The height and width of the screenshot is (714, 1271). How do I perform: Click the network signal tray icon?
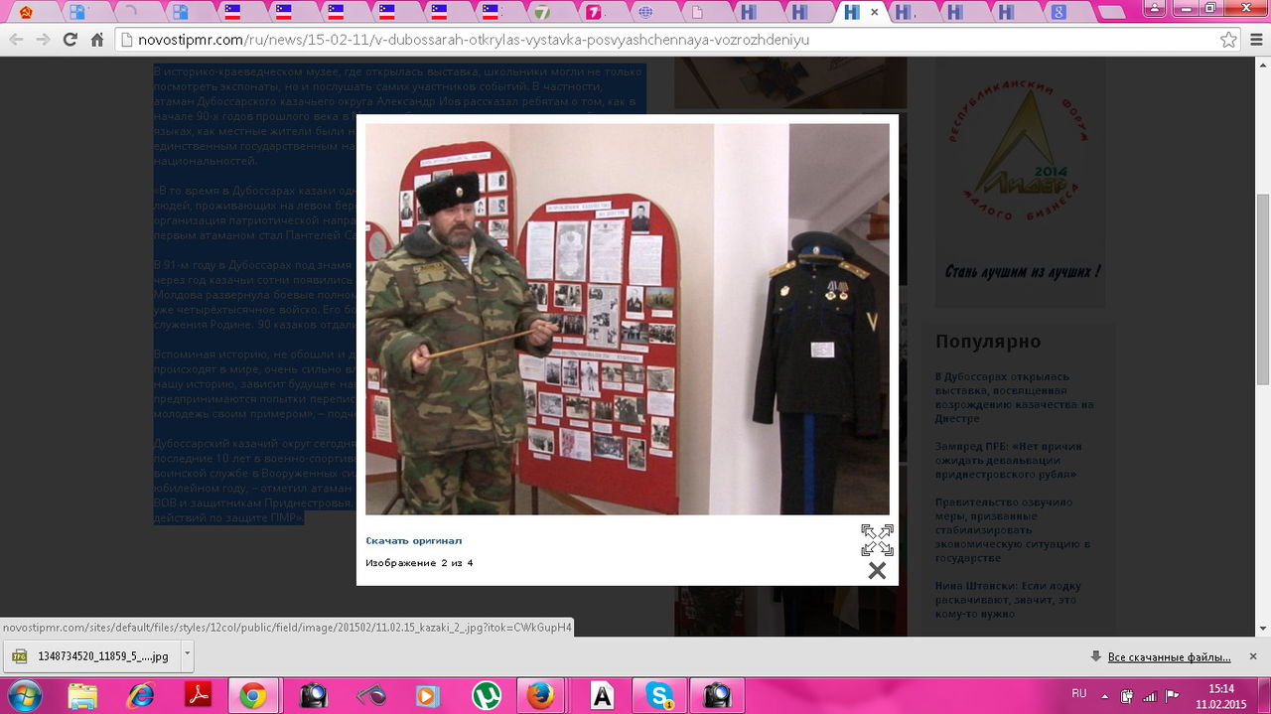[1149, 695]
